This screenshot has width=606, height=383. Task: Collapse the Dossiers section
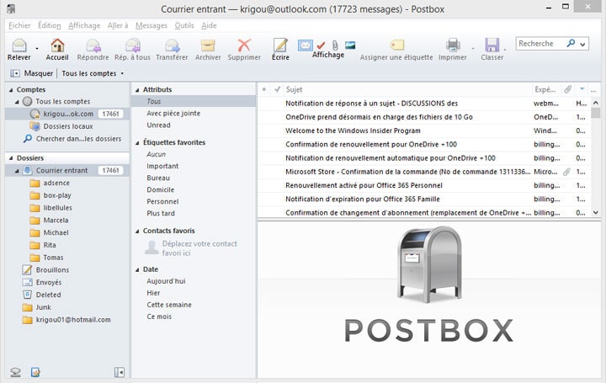click(11, 158)
